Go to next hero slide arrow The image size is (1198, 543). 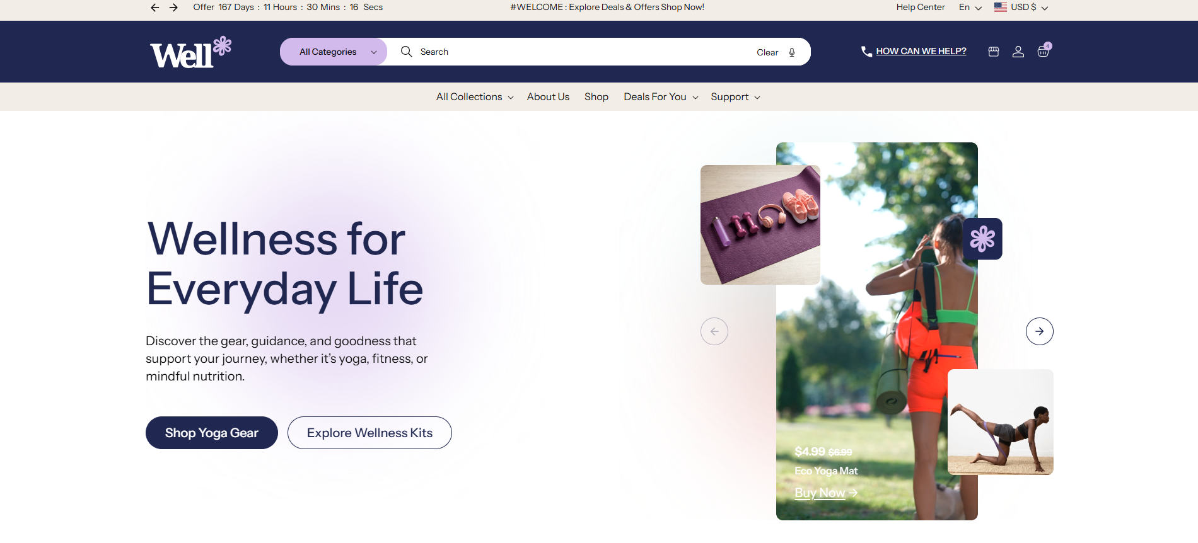[x=1040, y=331]
